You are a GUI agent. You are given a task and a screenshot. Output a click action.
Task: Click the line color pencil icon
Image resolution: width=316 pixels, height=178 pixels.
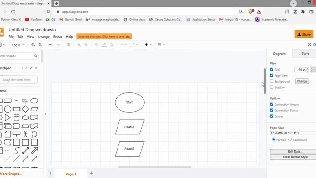click(x=104, y=45)
